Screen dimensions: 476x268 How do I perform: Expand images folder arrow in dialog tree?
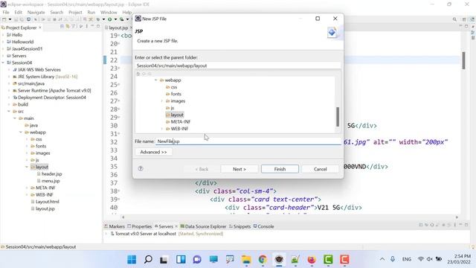pyautogui.click(x=162, y=101)
